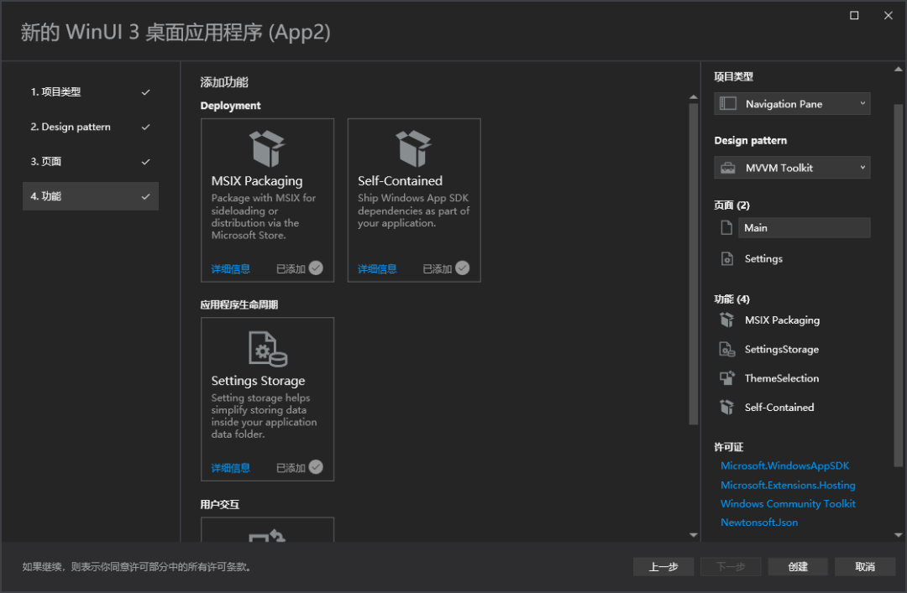This screenshot has width=907, height=593.
Task: Click feature list scrollbar up arrow
Action: point(694,97)
